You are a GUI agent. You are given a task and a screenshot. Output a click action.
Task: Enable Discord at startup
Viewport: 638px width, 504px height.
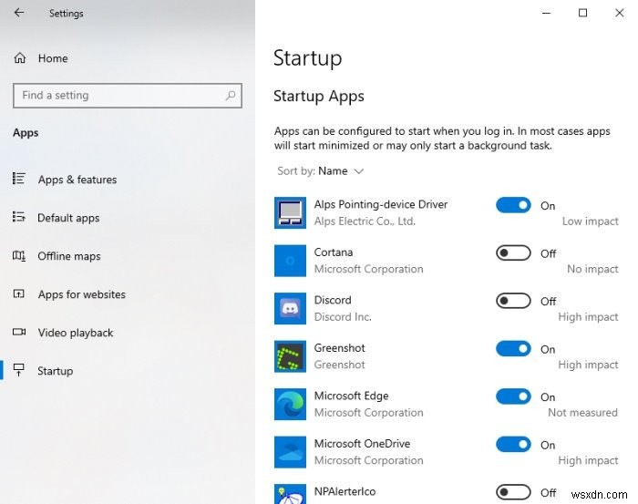[513, 301]
